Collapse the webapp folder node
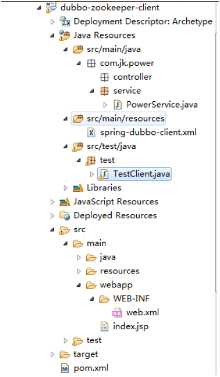Screen dimensions: 220x377 tap(79, 286)
